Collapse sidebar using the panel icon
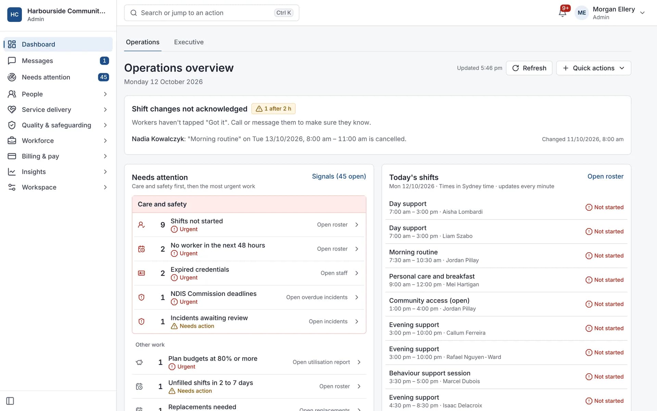The image size is (657, 411). tap(10, 401)
